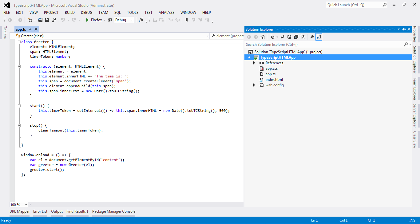The image size is (420, 224).
Task: Open the Output window
Action: coord(57,211)
